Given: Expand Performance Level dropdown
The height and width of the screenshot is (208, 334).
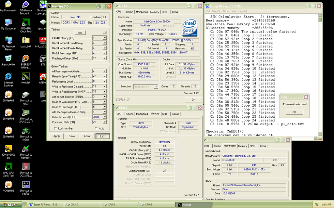Looking at the screenshot, I should tap(105, 82).
